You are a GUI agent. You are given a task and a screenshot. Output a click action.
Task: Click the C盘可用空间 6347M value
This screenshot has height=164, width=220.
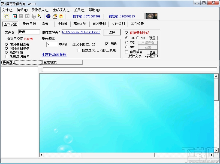click(28, 39)
